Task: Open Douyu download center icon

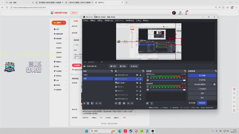Action: pos(180,13)
